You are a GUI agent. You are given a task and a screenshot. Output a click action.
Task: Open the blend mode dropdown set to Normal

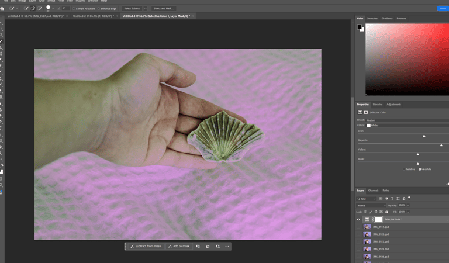pyautogui.click(x=369, y=205)
